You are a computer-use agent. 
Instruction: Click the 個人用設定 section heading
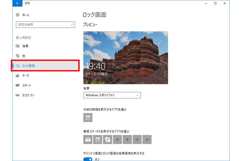pyautogui.click(x=23, y=37)
